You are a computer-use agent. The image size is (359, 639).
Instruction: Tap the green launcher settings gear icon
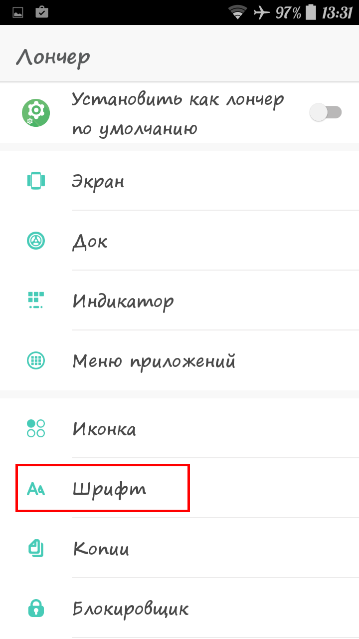(36, 113)
